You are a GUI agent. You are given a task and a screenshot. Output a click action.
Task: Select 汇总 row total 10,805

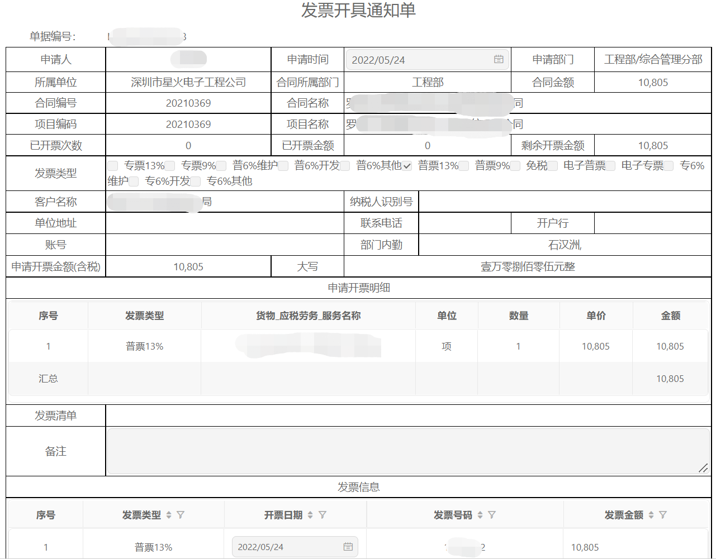coord(670,379)
